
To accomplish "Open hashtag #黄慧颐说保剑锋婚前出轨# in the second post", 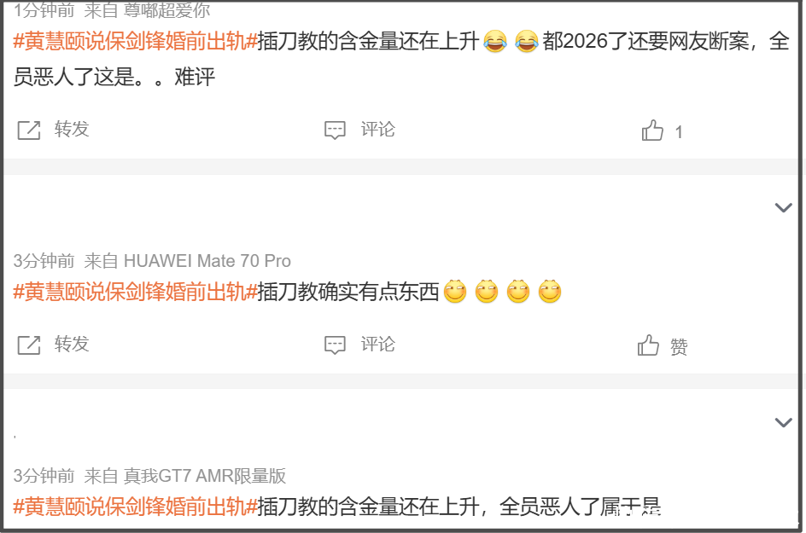I will 135,292.
